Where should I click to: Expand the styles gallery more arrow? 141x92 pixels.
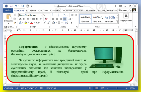pyautogui.click(x=117, y=22)
